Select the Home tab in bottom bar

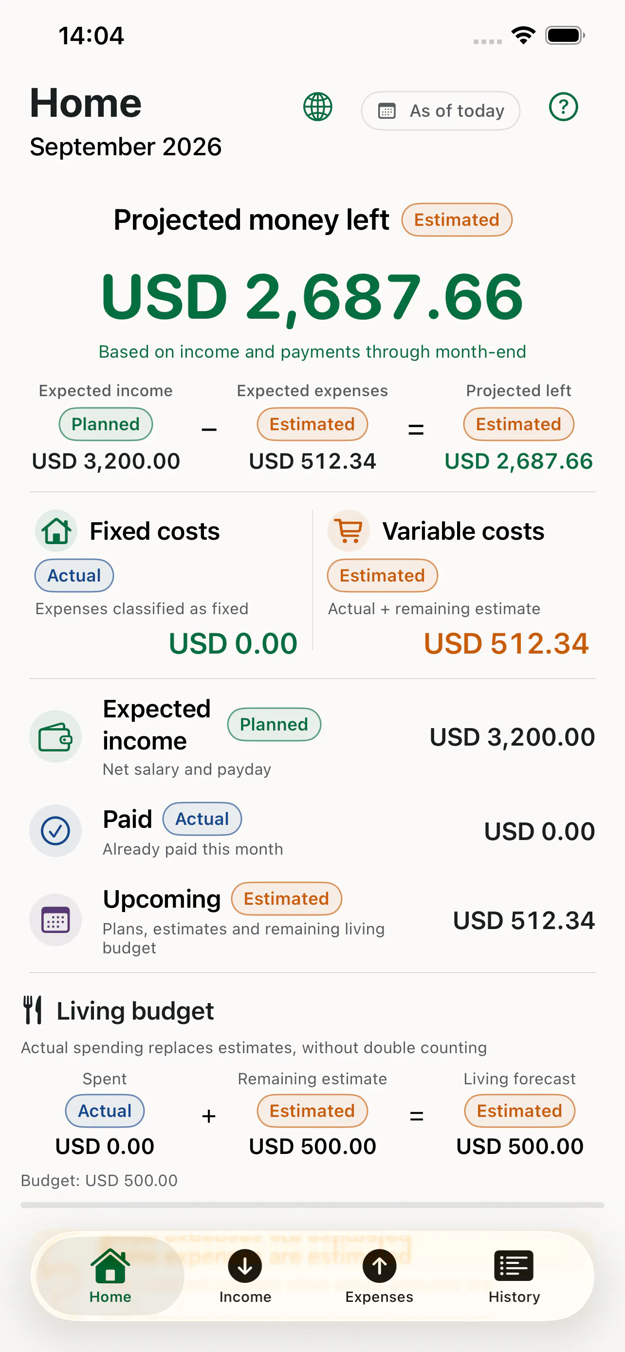[x=110, y=1276]
